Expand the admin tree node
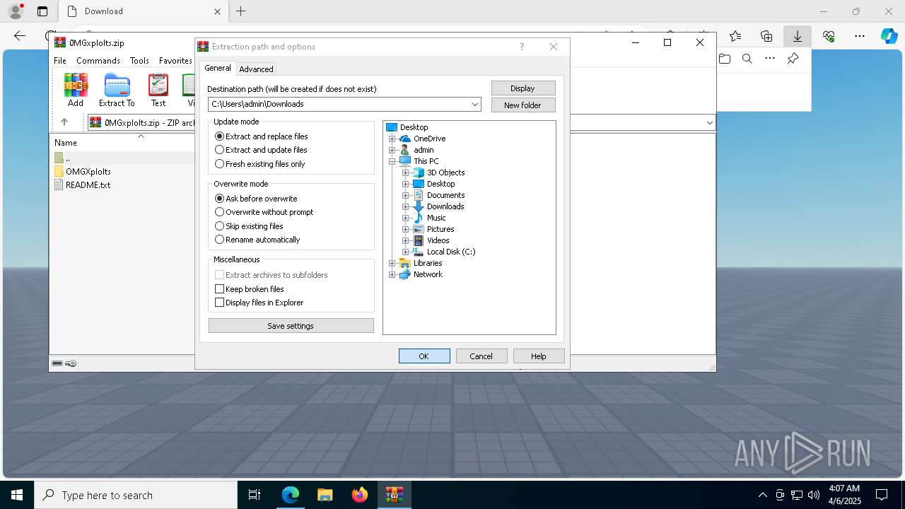This screenshot has width=905, height=509. tap(392, 150)
